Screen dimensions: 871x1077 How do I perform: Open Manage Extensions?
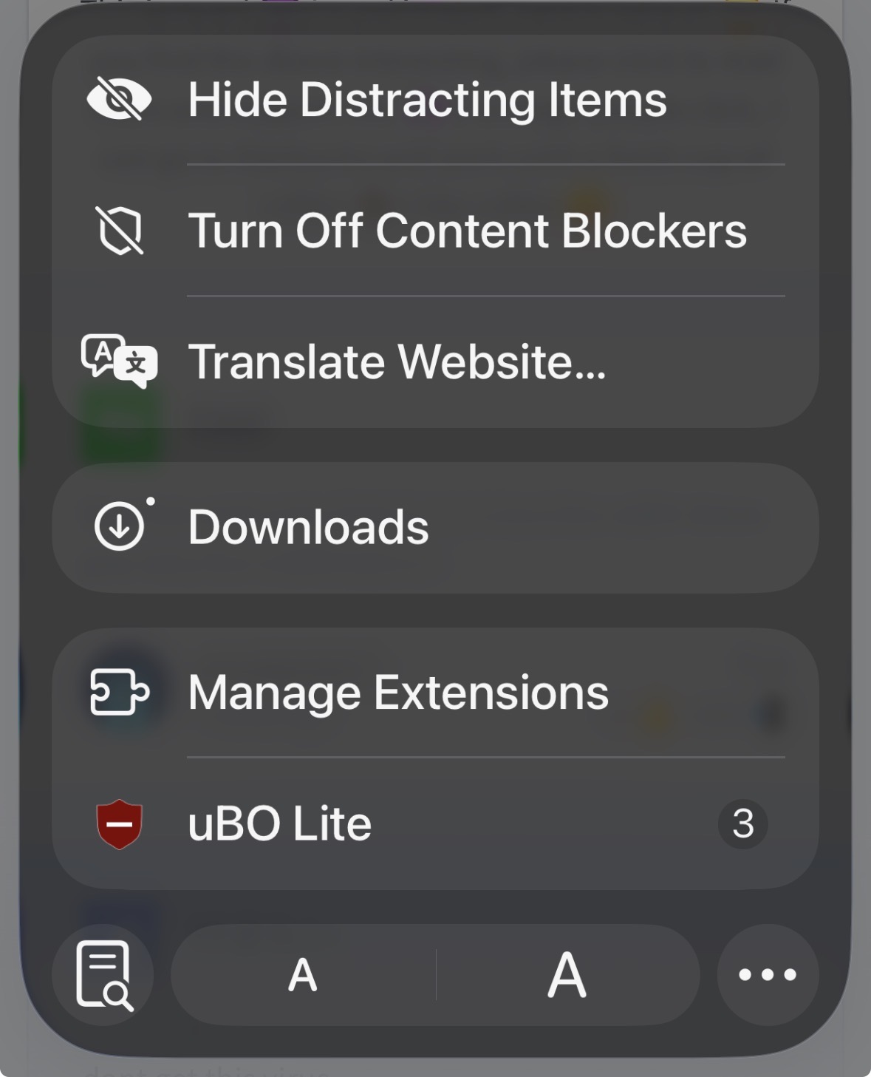(398, 693)
